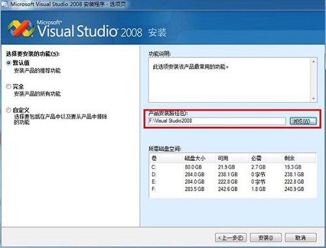Click the 安装产品的推荐功能 description text
Image resolution: width=326 pixels, height=248 pixels.
point(37,70)
